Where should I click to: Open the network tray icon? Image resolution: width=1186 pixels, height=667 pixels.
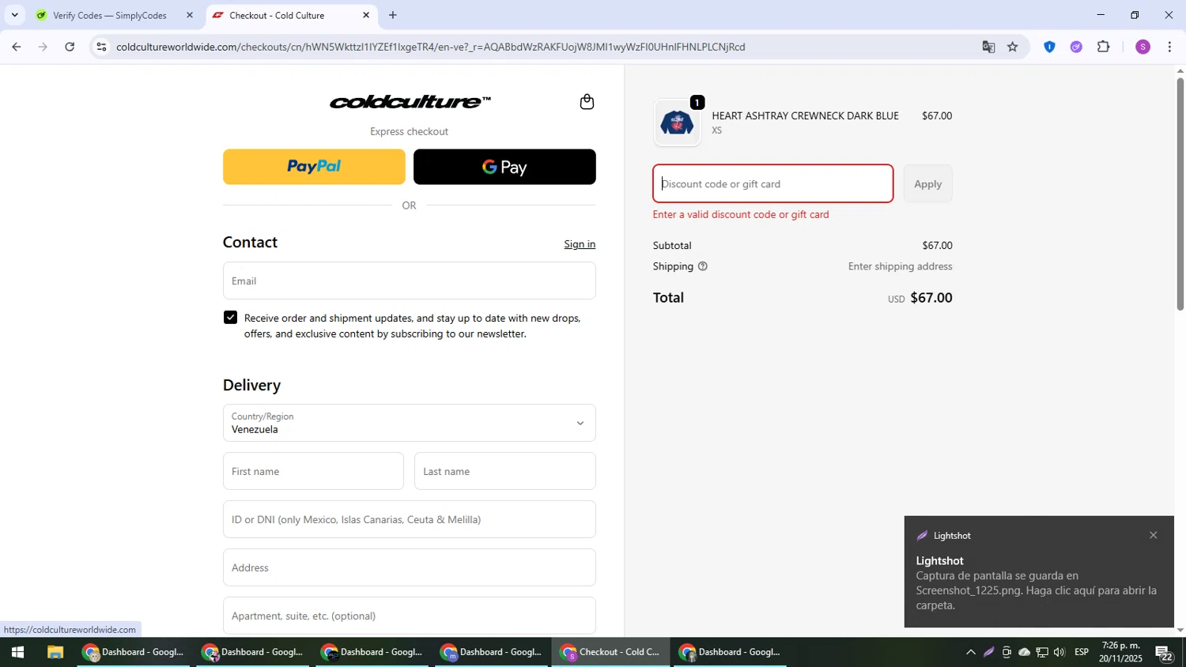1042,652
